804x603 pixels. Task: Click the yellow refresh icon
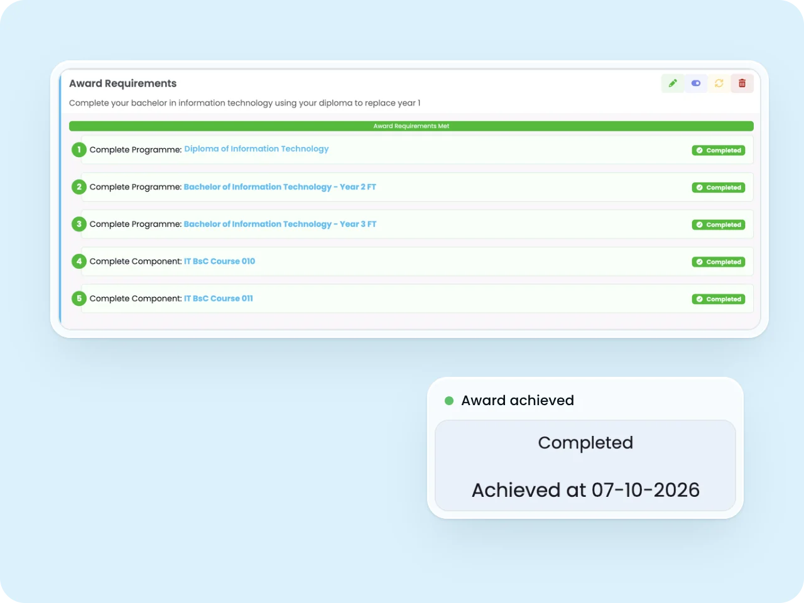coord(719,84)
